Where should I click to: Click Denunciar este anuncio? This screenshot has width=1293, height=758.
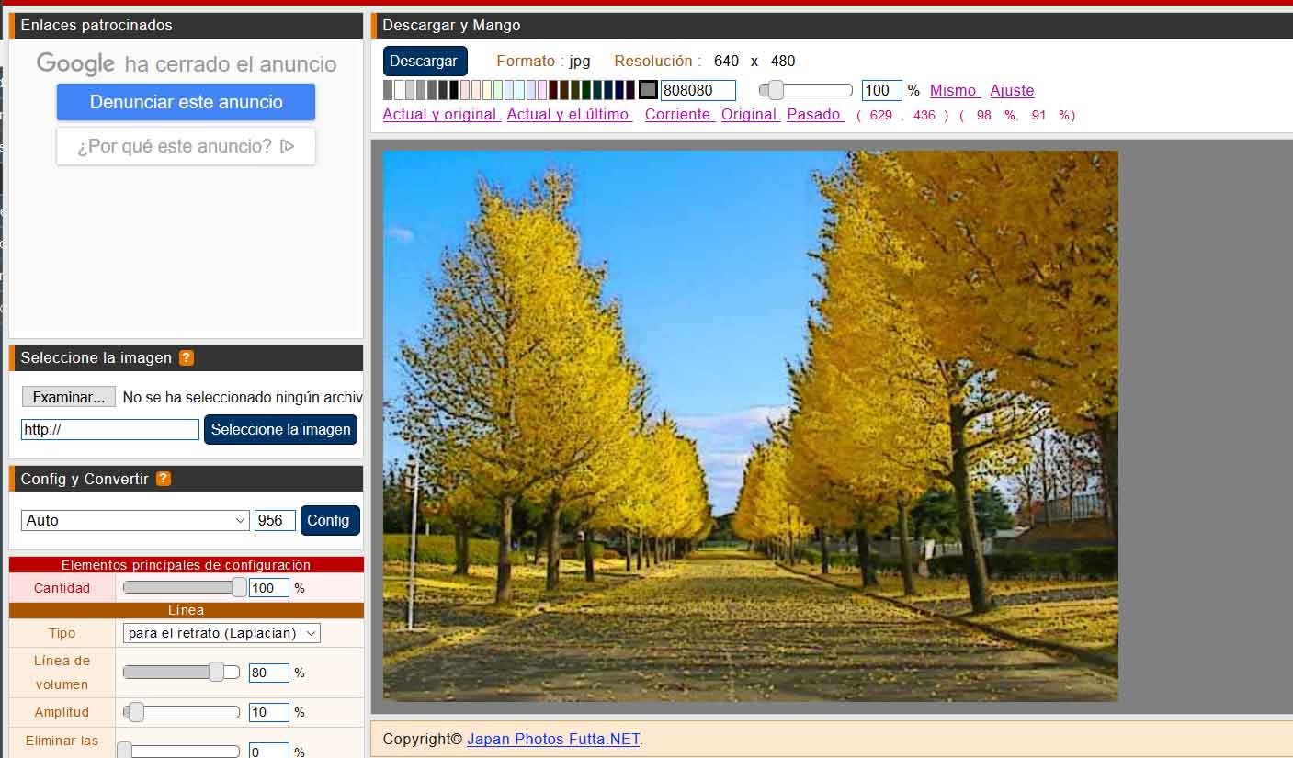pos(186,102)
